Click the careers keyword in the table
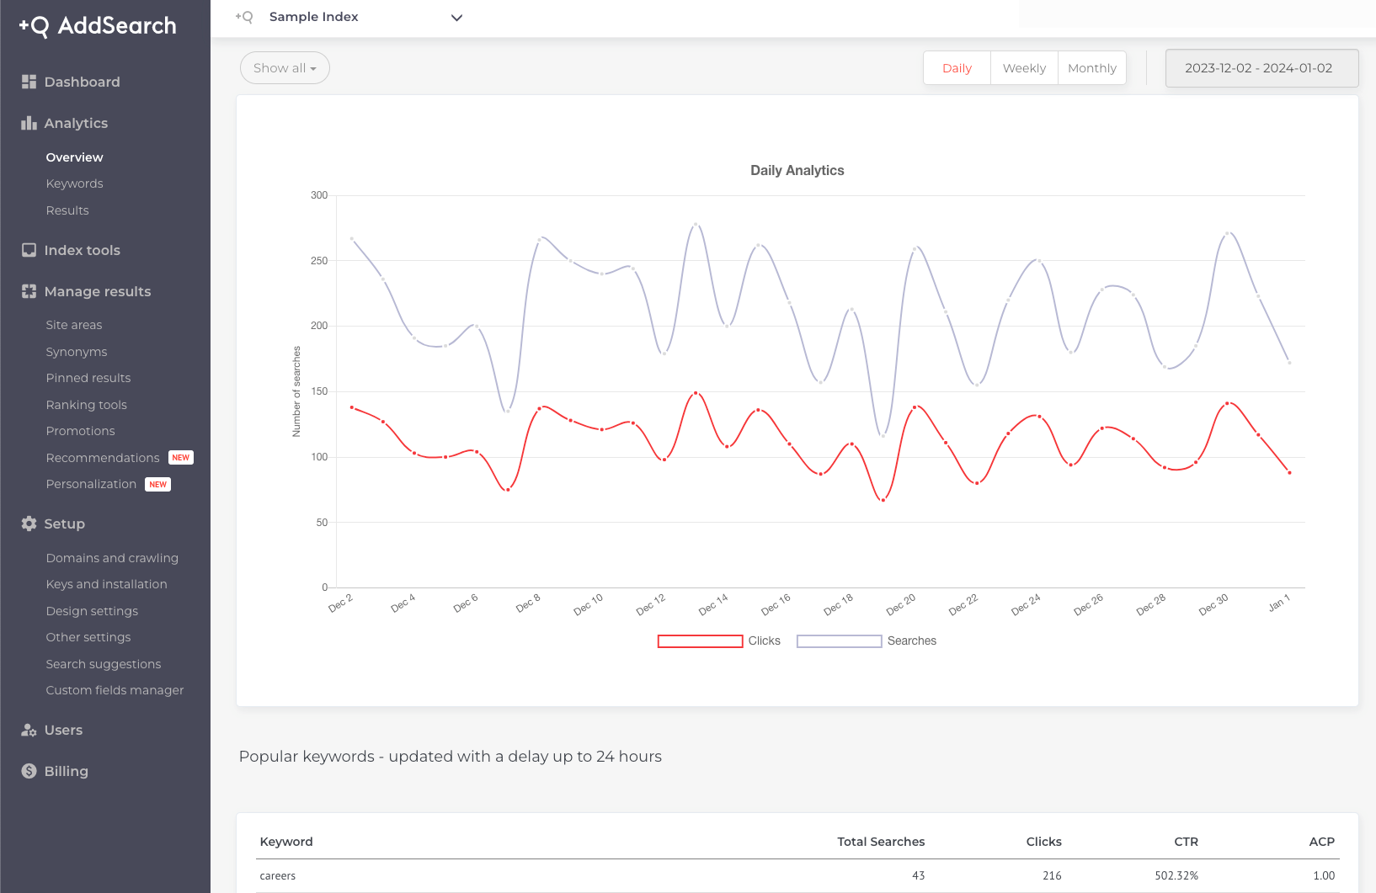 point(277,875)
